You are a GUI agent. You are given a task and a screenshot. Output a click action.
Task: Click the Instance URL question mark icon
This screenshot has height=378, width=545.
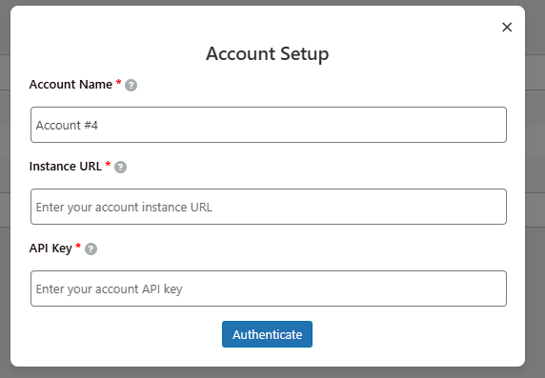tap(121, 168)
